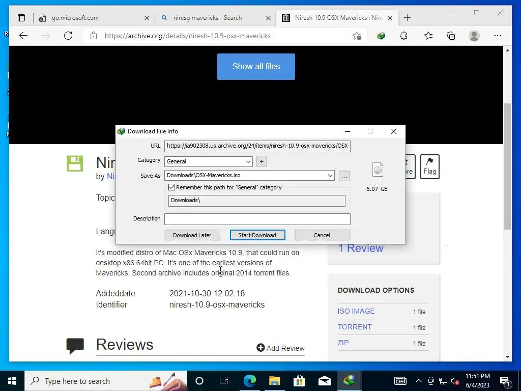
Task: Click the Downloads\ remembered path field
Action: coord(256,201)
